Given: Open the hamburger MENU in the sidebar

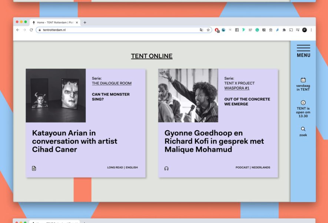Looking at the screenshot, I should tap(303, 51).
